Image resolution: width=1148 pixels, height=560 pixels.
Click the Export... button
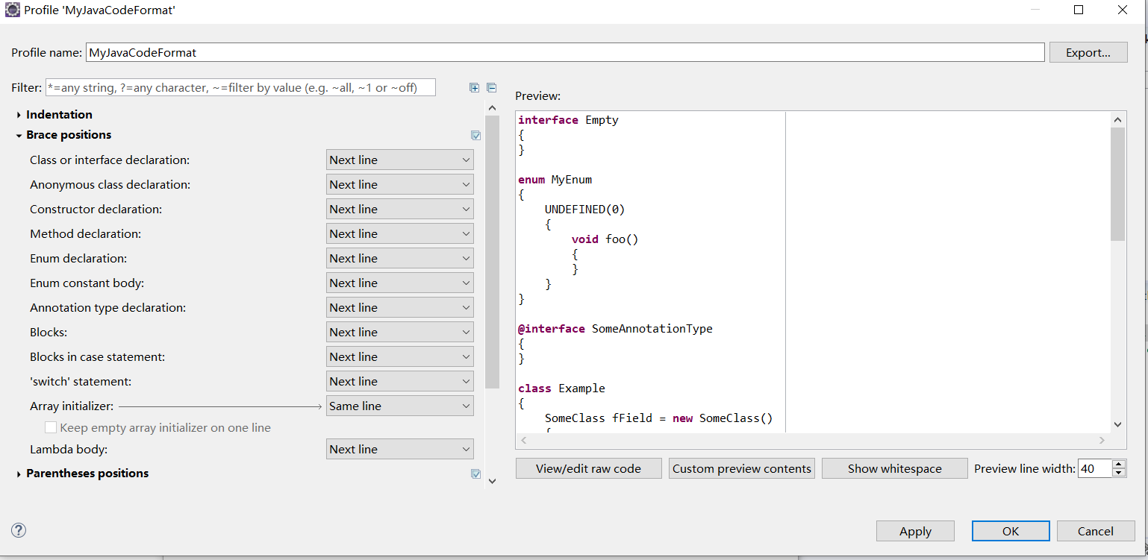[x=1088, y=52]
